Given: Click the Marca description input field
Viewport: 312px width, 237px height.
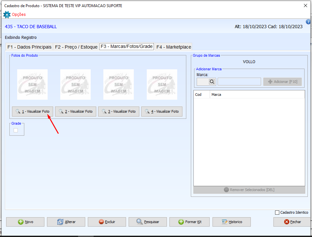Looking at the screenshot, I should (239, 82).
